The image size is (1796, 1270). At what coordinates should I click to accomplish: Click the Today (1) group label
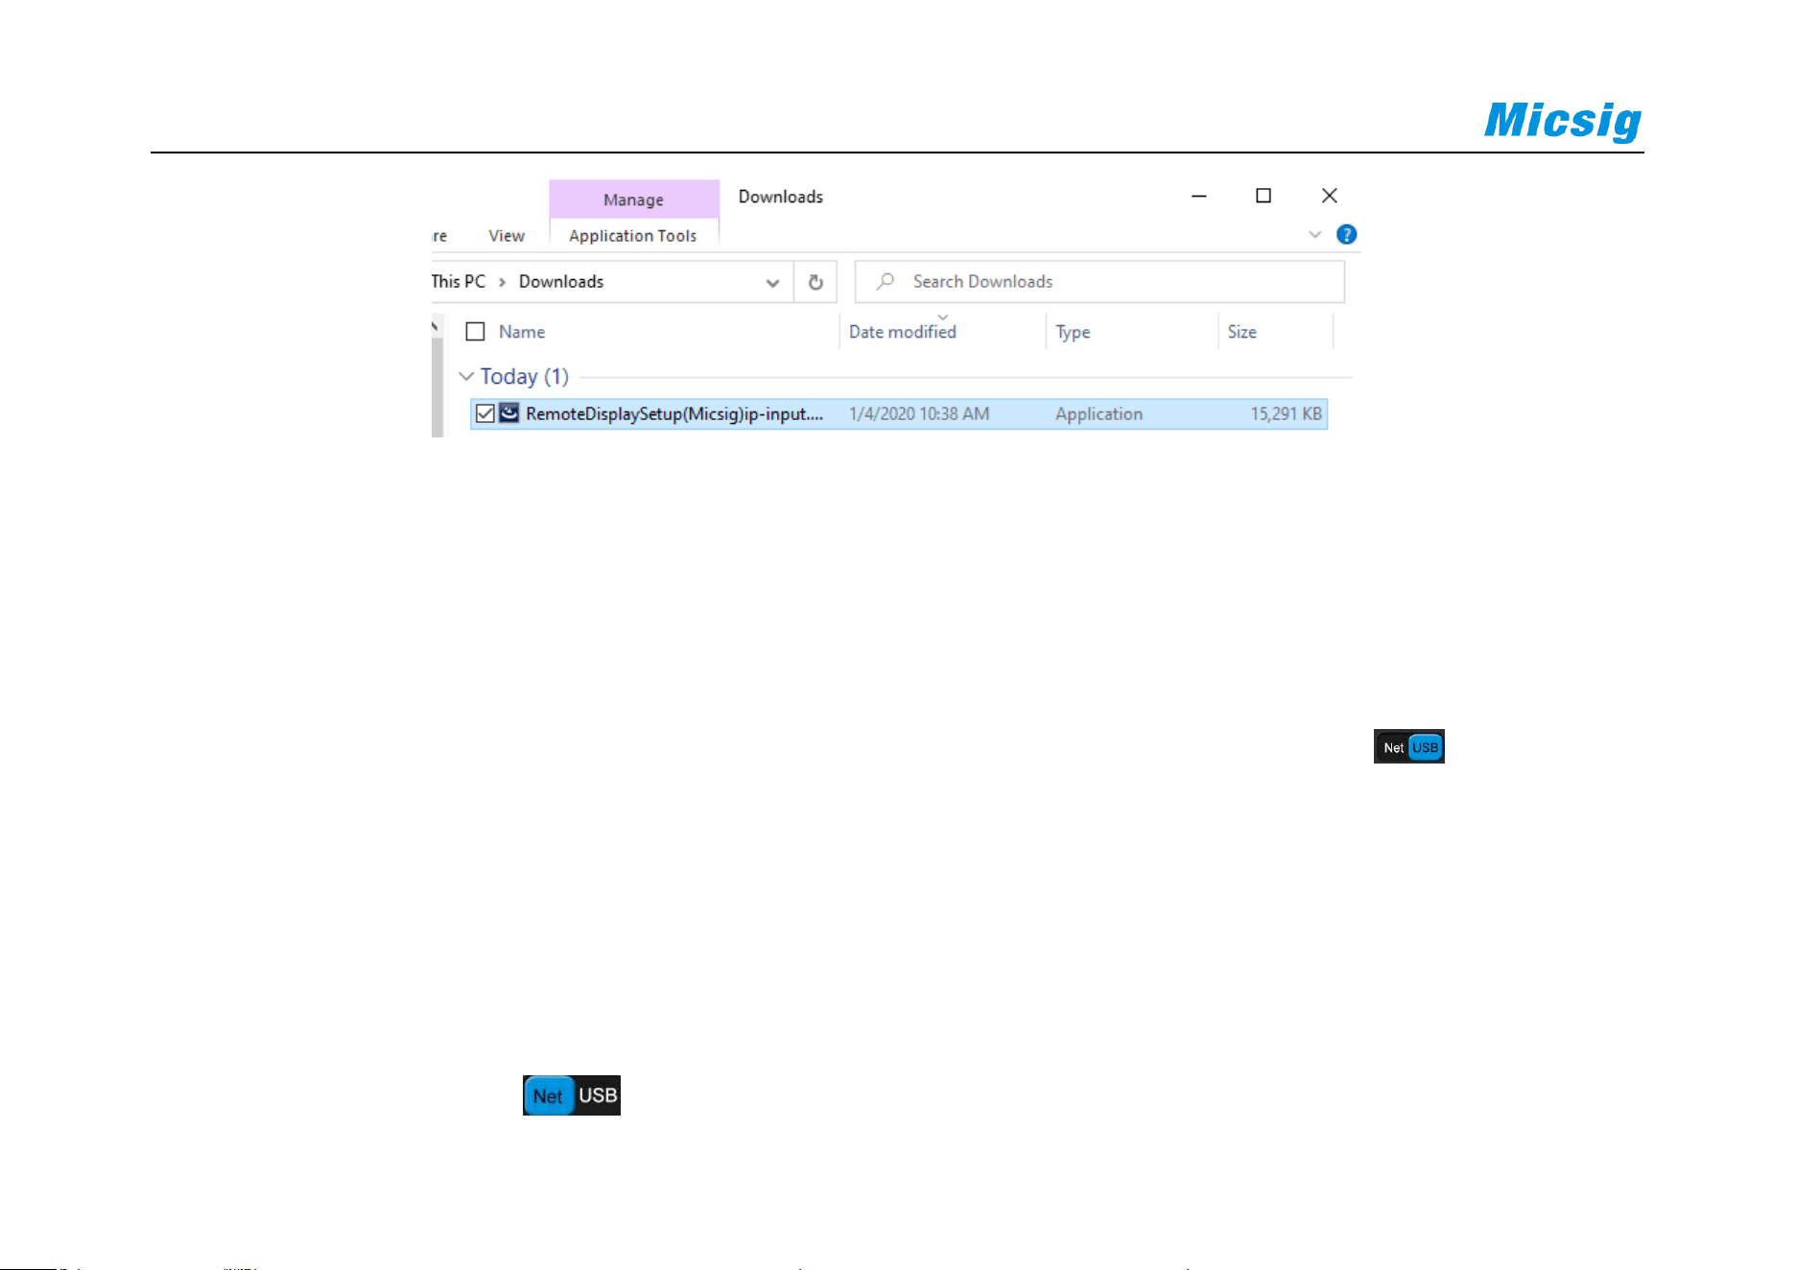click(525, 376)
